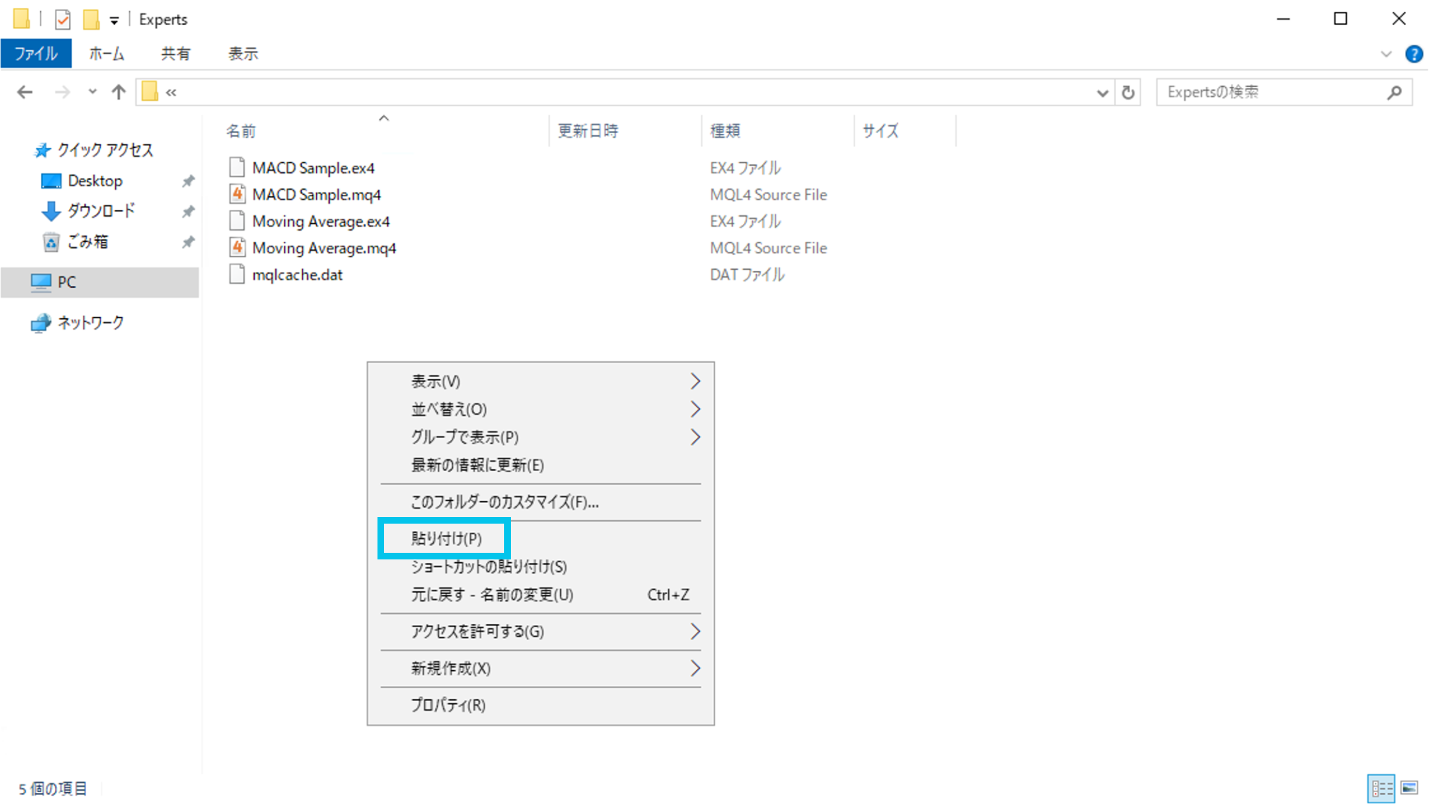Click the properties checkmark icon in title bar

tap(62, 19)
